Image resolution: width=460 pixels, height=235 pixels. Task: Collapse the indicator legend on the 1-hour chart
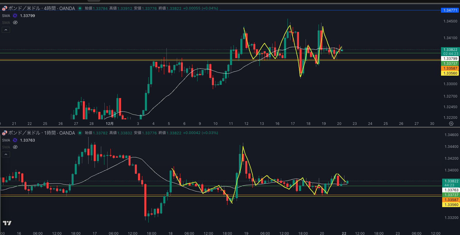click(x=6, y=154)
